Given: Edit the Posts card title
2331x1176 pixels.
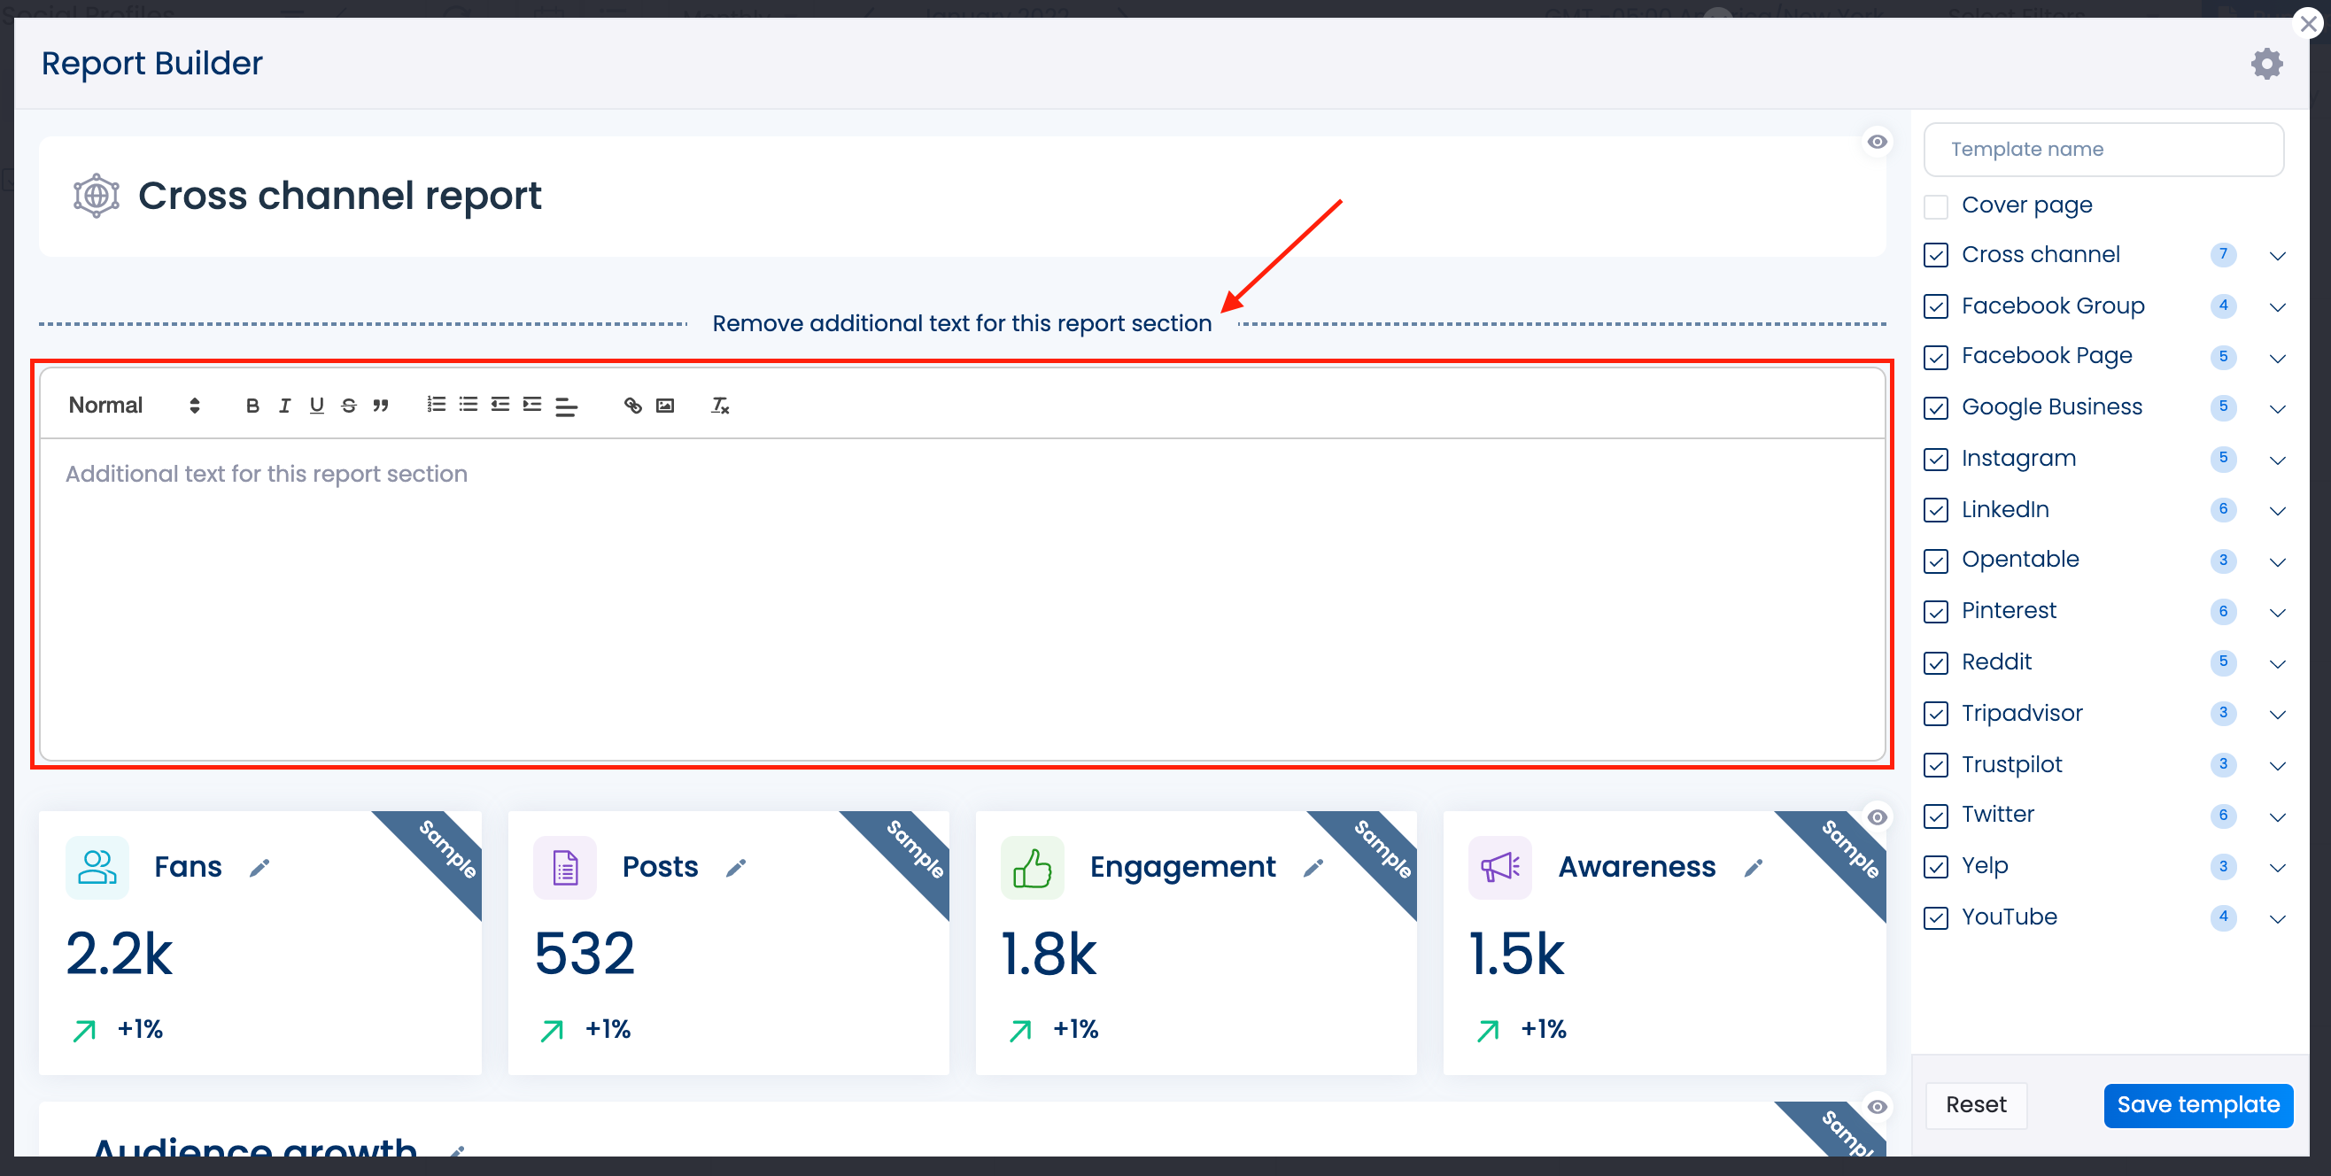Looking at the screenshot, I should coord(736,868).
